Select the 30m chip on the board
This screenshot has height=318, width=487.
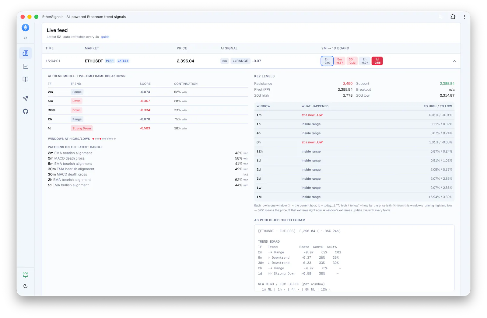(x=352, y=61)
